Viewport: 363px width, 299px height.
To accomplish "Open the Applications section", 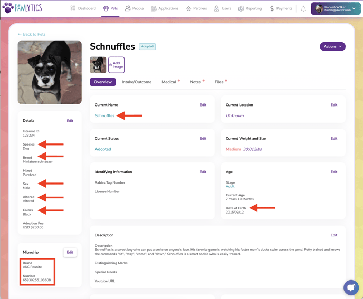I will (165, 8).
